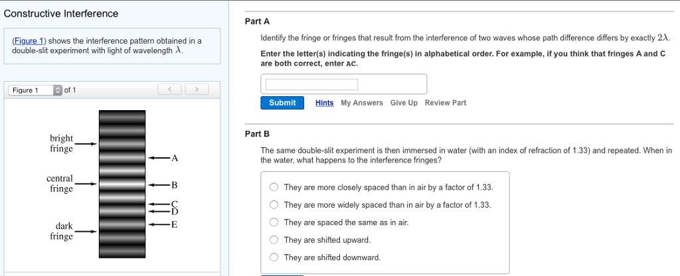
Task: Select 'more widely spaced' radio option
Action: coord(274,205)
